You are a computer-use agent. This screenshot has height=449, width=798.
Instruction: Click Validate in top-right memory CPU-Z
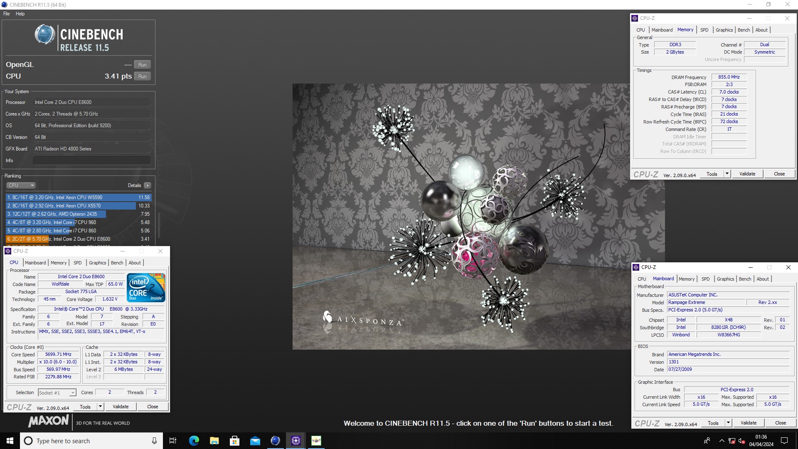click(x=747, y=174)
